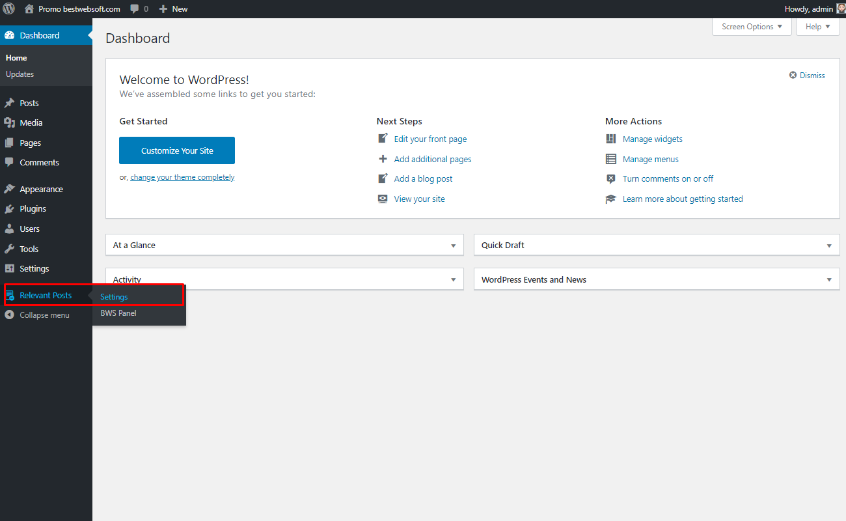Image resolution: width=846 pixels, height=521 pixels.
Task: Click the Edit your front page pencil icon
Action: (x=383, y=139)
